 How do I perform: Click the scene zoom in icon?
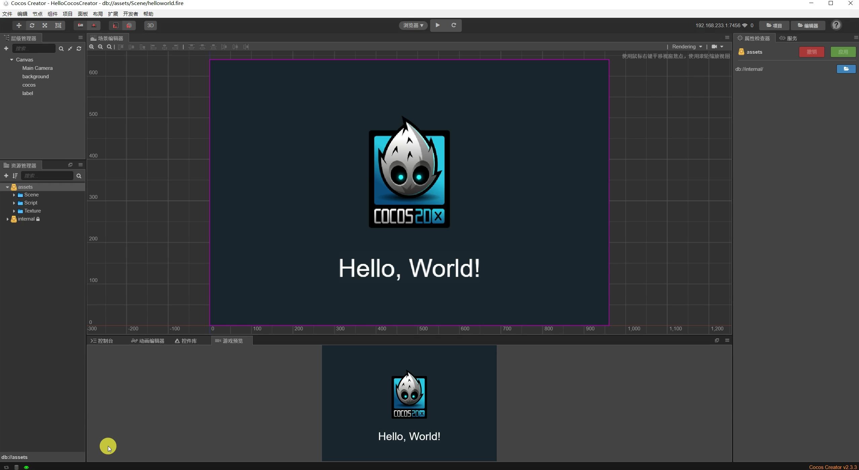91,47
